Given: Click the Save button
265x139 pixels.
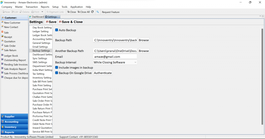Looking at the screenshot, I should tap(51, 22).
